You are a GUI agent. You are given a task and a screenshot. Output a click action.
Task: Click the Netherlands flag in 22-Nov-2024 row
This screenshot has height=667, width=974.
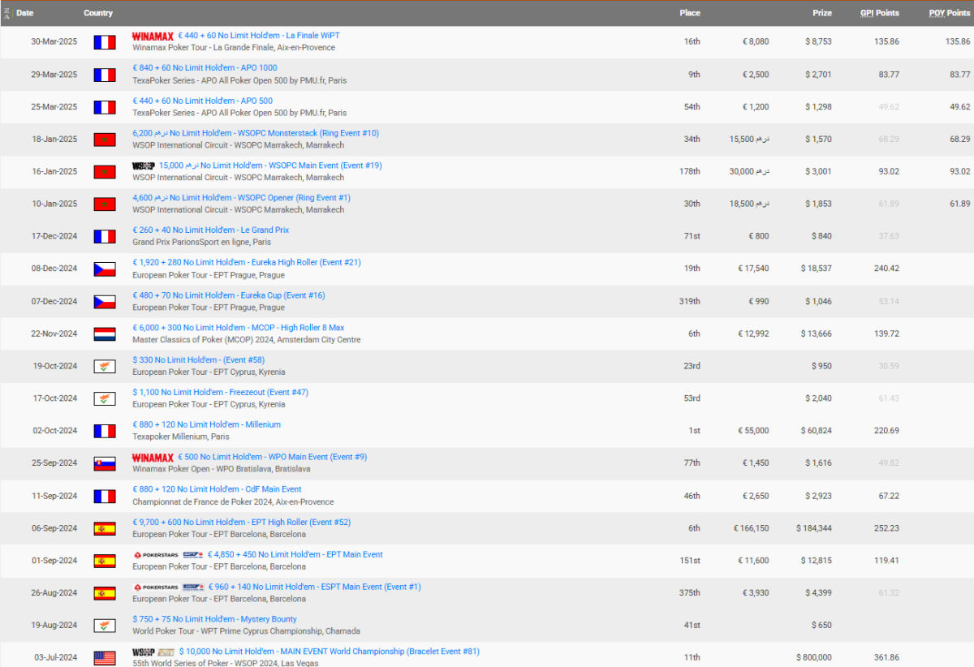click(x=105, y=334)
